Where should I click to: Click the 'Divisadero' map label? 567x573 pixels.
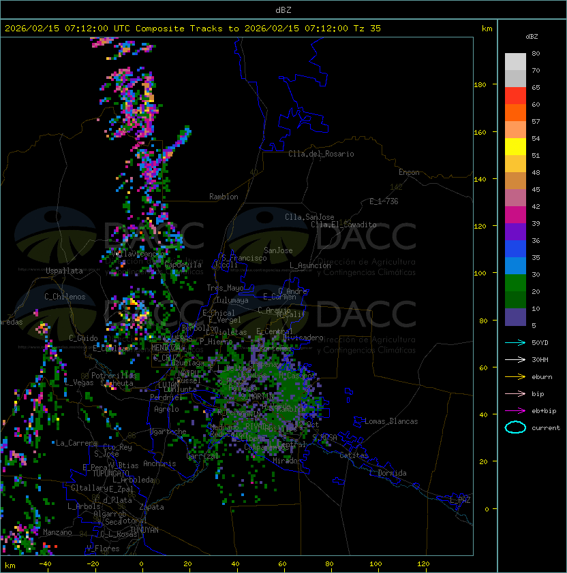303,338
